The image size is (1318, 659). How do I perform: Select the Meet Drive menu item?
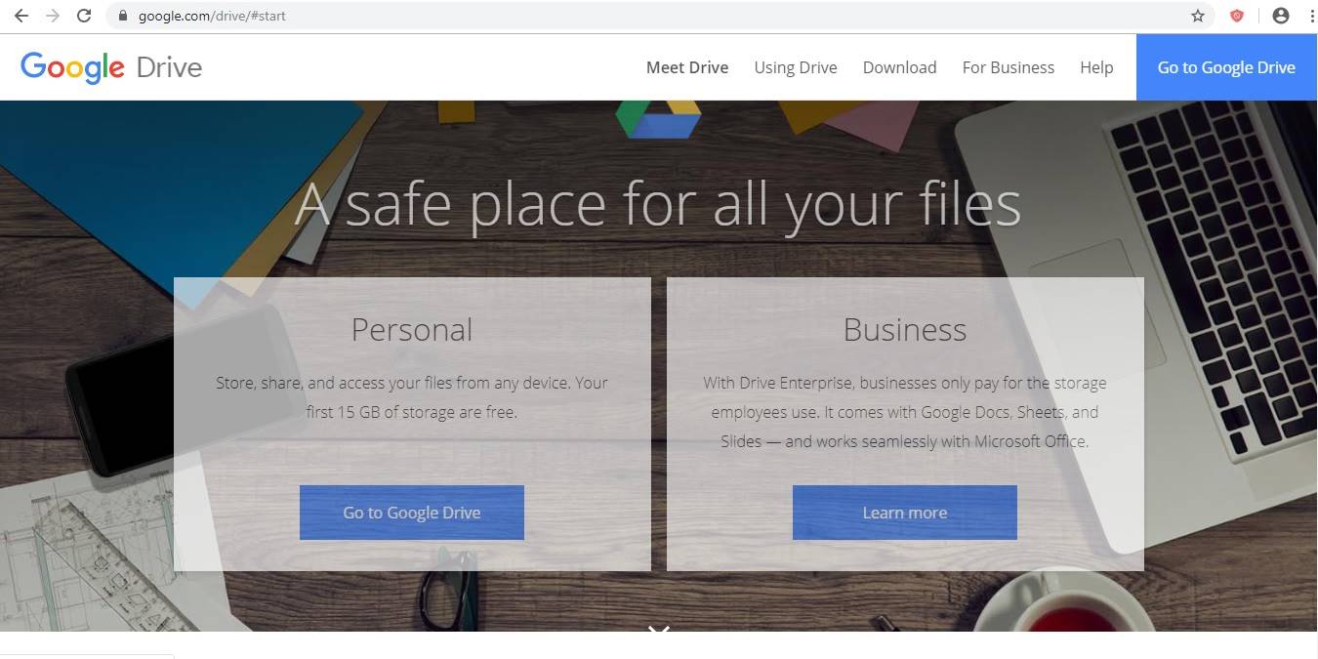(x=687, y=66)
